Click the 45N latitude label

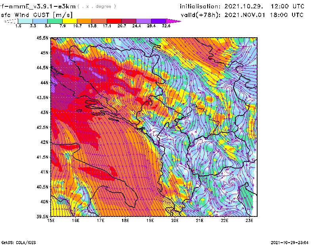tap(44, 53)
